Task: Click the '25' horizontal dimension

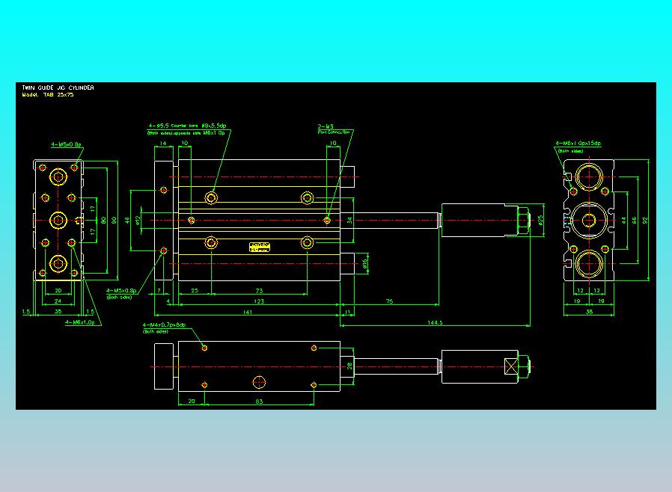Action: (x=195, y=291)
